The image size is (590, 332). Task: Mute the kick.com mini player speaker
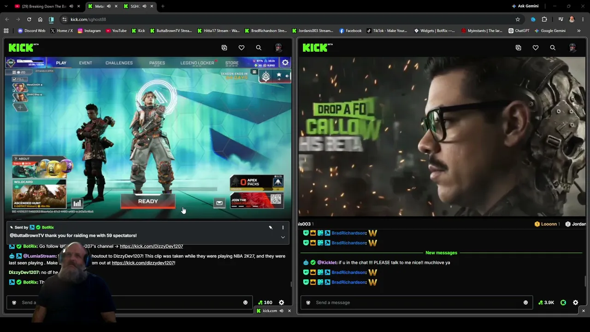[281, 311]
